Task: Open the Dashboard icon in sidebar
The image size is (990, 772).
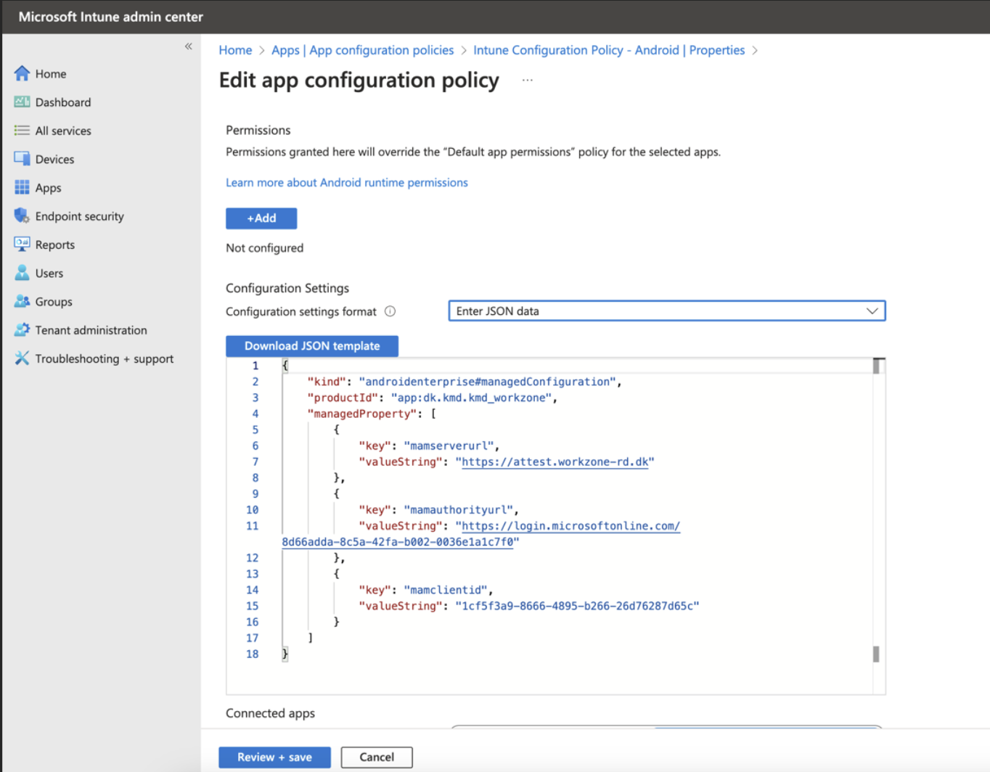Action: pos(22,102)
